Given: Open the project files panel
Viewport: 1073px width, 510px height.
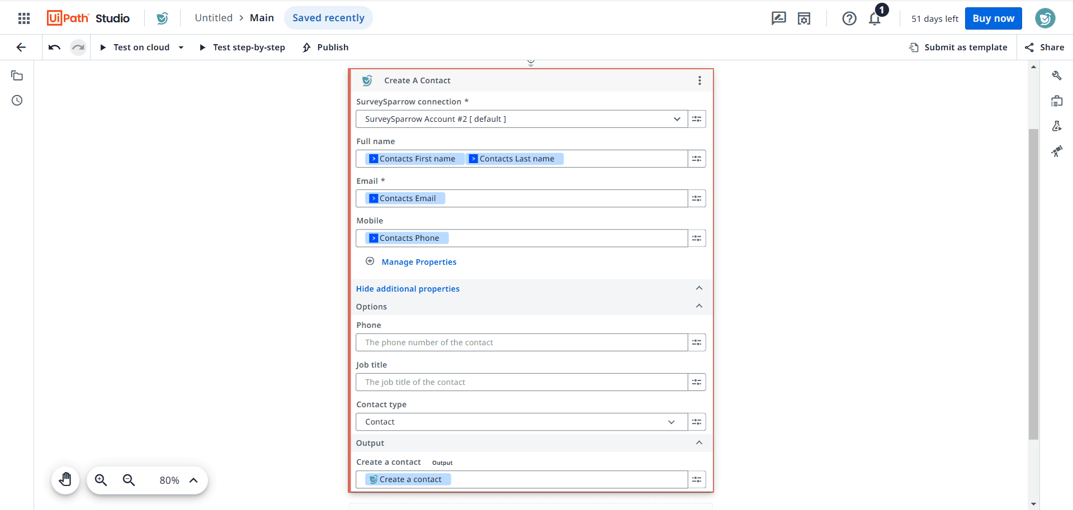Looking at the screenshot, I should tap(17, 75).
